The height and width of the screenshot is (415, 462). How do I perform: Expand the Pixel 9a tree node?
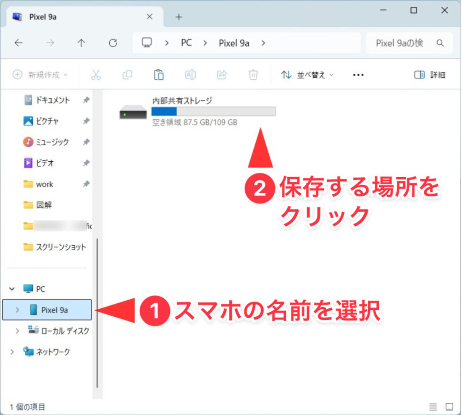click(x=17, y=310)
